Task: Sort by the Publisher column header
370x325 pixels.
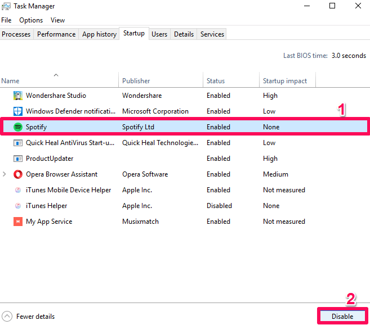Action: [x=161, y=80]
